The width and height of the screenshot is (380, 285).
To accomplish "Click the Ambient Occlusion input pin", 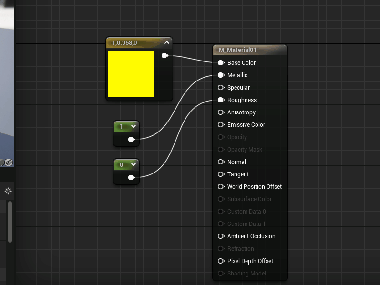I will (221, 236).
